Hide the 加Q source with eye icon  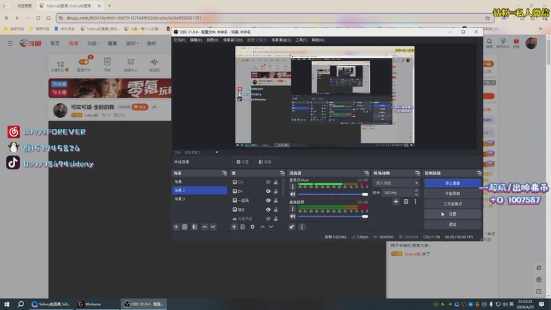[268, 209]
